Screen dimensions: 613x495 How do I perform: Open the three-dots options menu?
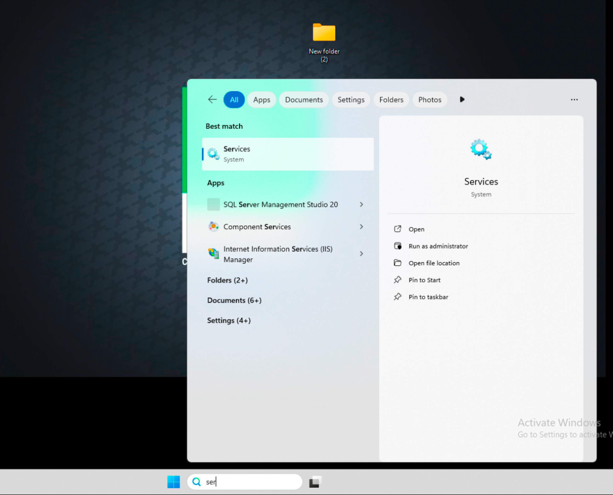pyautogui.click(x=574, y=99)
